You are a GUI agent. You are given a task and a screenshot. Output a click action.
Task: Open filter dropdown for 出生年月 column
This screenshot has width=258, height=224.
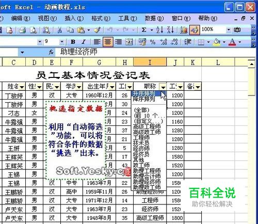click(x=112, y=87)
